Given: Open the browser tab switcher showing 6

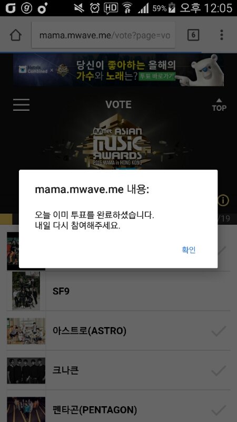Looking at the screenshot, I should pos(193,35).
